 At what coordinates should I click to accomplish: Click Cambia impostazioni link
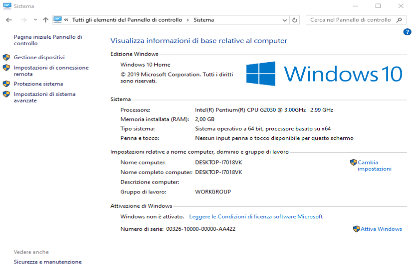point(375,166)
